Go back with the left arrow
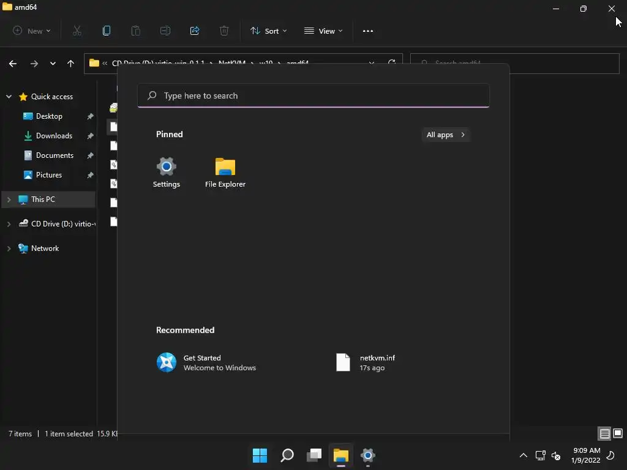The width and height of the screenshot is (627, 470). point(13,64)
